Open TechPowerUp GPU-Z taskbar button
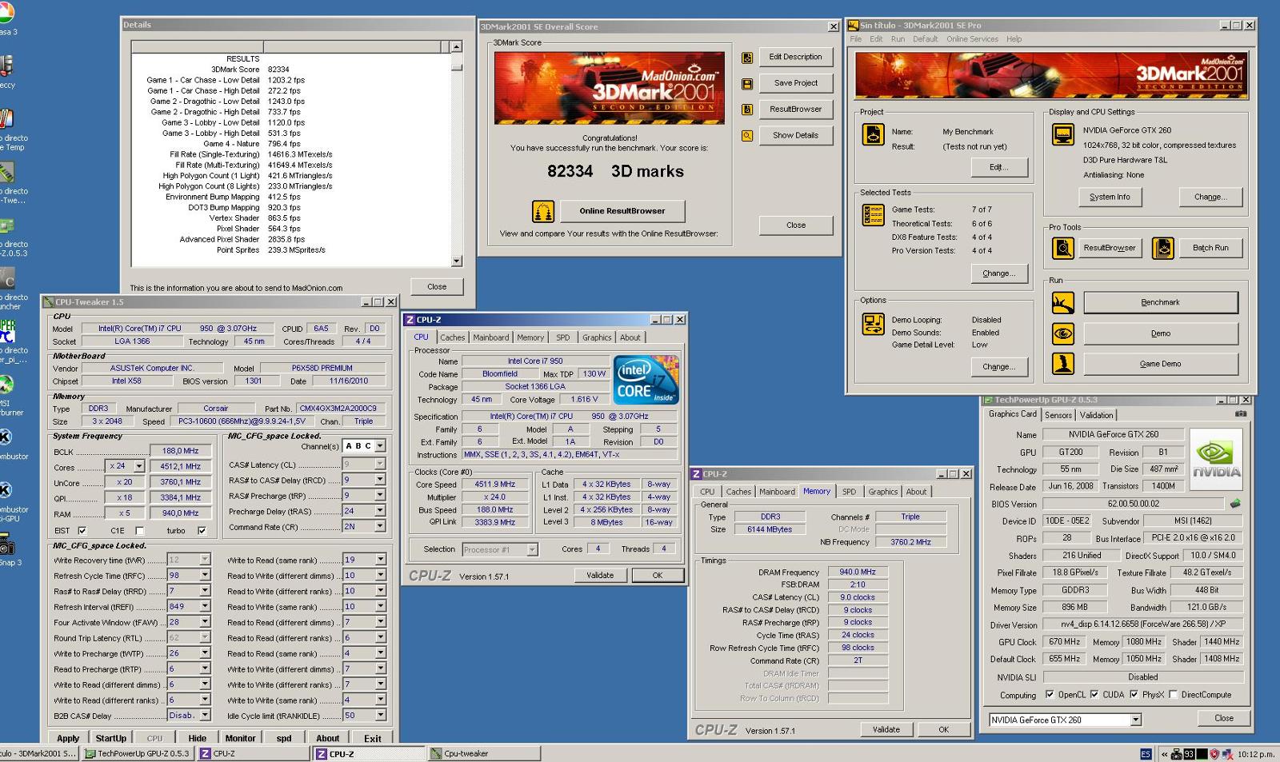 point(138,753)
